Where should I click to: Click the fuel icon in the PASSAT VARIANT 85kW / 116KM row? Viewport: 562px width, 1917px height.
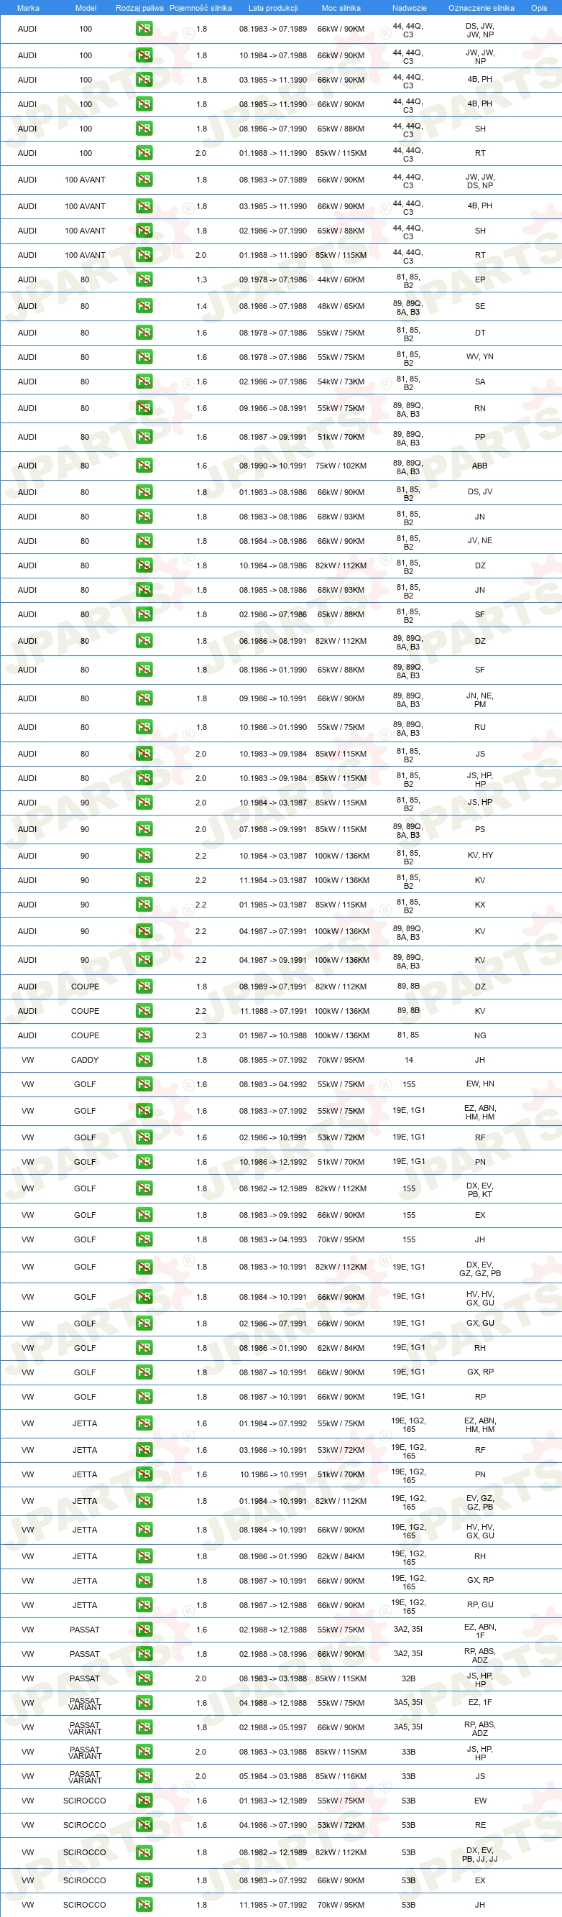pos(144,1775)
